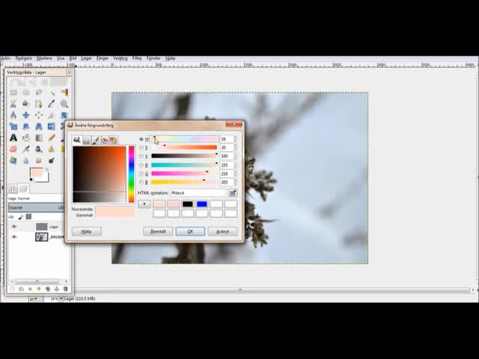Click the Avbryt cancel button
479x359 pixels.
[x=222, y=231]
